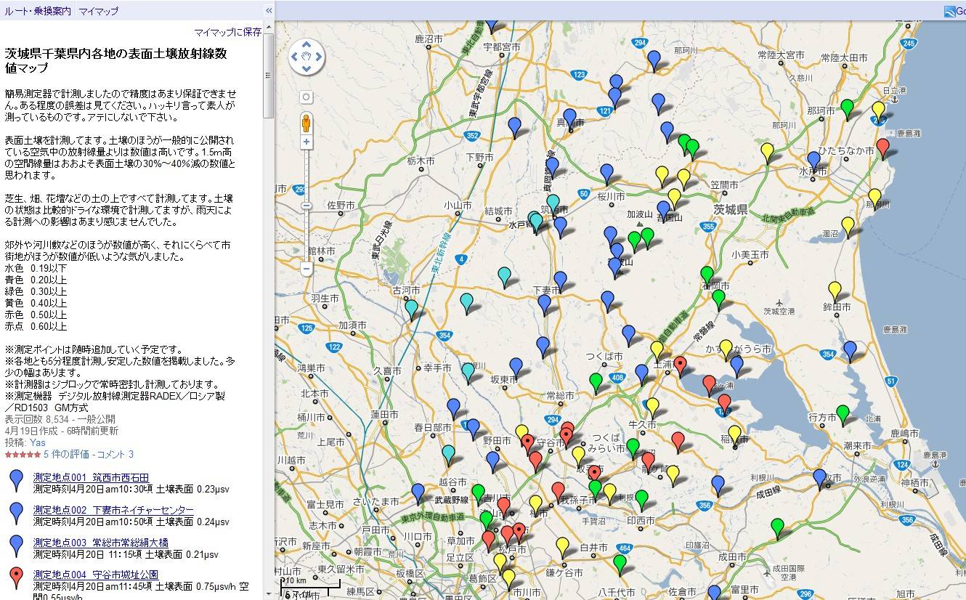Select yellow pin above 鉾田市

coord(835,291)
